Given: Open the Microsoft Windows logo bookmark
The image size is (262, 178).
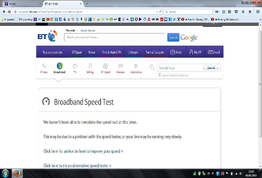Looking at the screenshot, I should click(x=52, y=19).
